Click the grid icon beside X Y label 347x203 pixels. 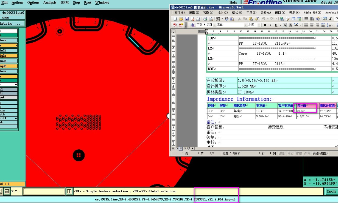[7, 191]
